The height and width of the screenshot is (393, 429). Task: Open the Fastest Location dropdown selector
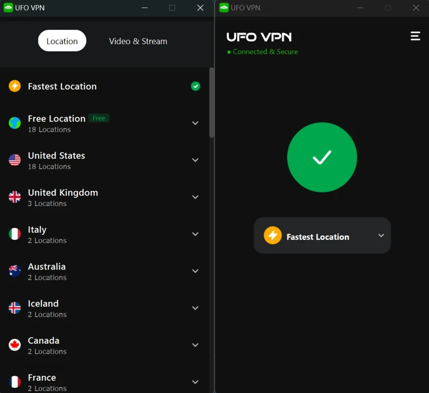pyautogui.click(x=322, y=235)
